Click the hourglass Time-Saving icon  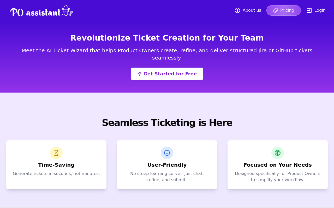[56, 153]
